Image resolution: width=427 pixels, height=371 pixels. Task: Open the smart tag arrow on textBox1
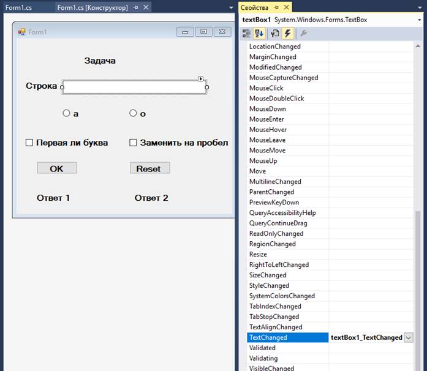pos(201,78)
